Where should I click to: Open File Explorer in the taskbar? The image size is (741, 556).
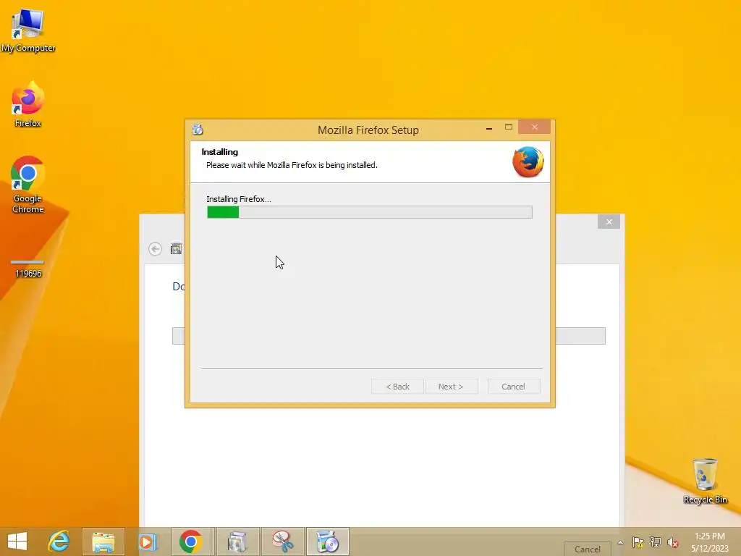(x=103, y=542)
